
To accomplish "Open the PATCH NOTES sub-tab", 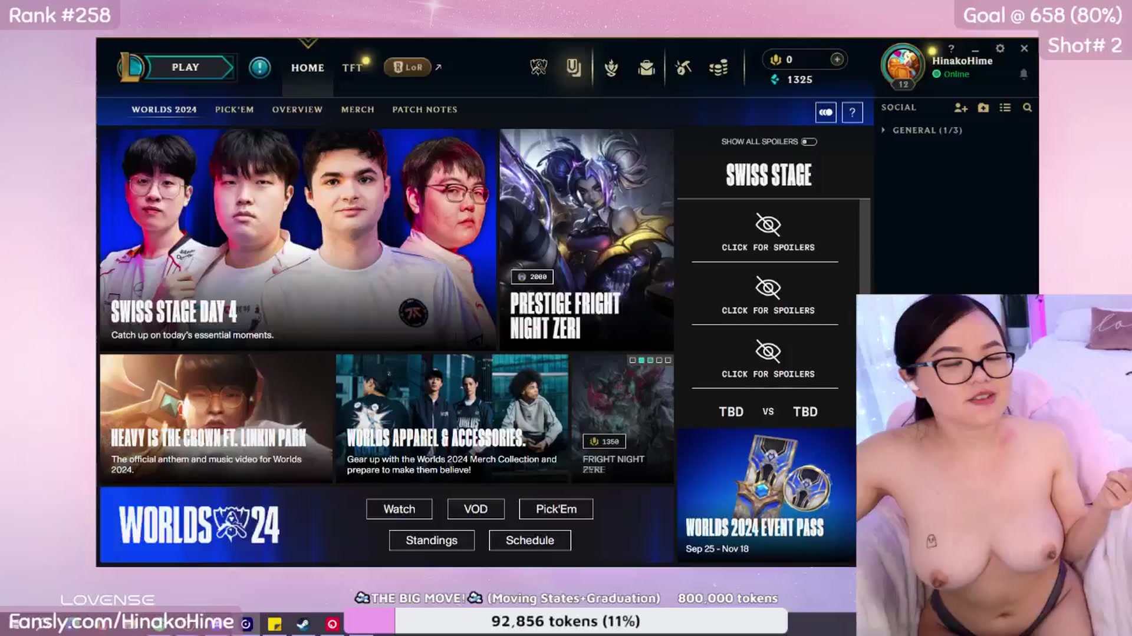I will (x=424, y=110).
